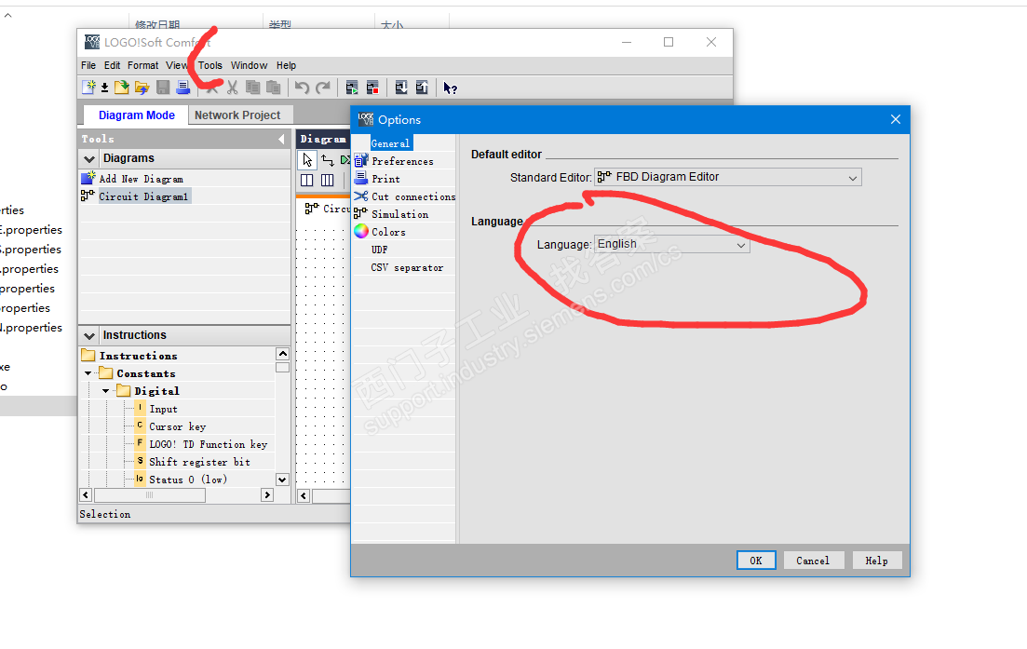Select the arrow Selection tool in Diagram toolbar

pos(307,160)
